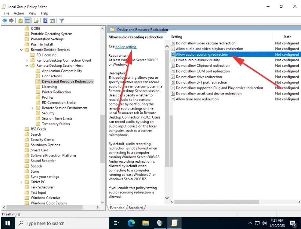This screenshot has width=301, height=229.
Task: Collapse the Remote Desktop Session Host node
Action: [27, 66]
